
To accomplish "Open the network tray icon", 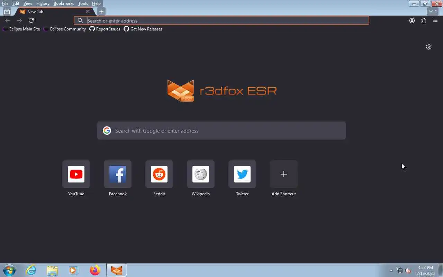I will (400, 270).
